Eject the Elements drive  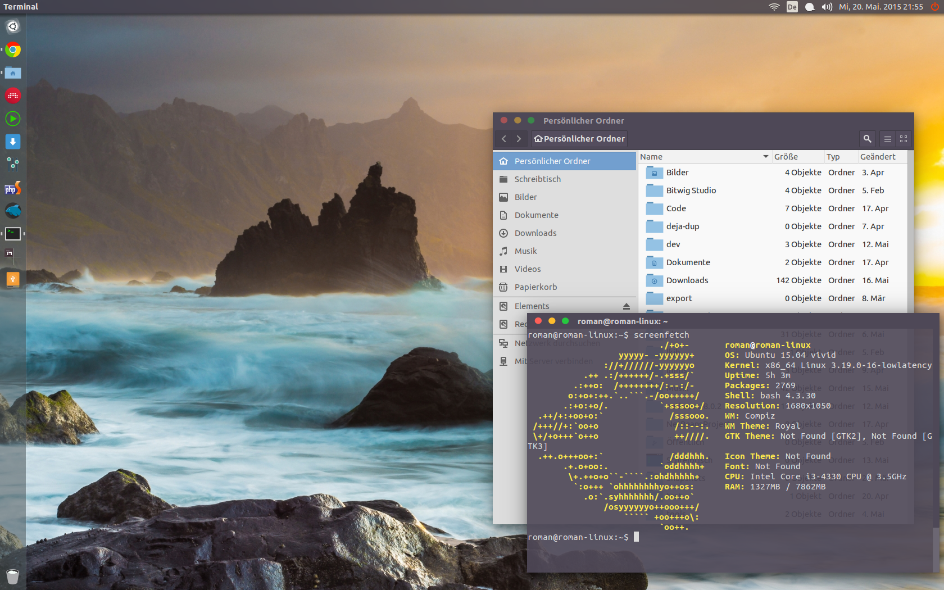click(627, 306)
